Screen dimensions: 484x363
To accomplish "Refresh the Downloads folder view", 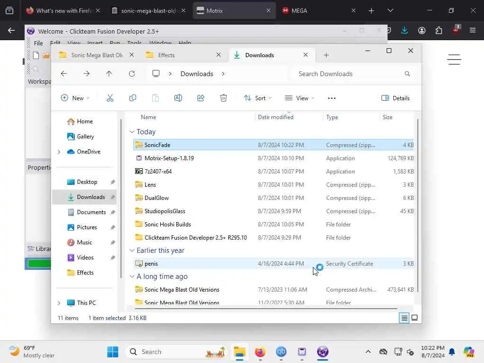I will tap(132, 74).
